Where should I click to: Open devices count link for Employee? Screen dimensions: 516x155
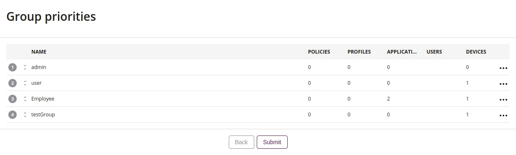[x=468, y=98]
